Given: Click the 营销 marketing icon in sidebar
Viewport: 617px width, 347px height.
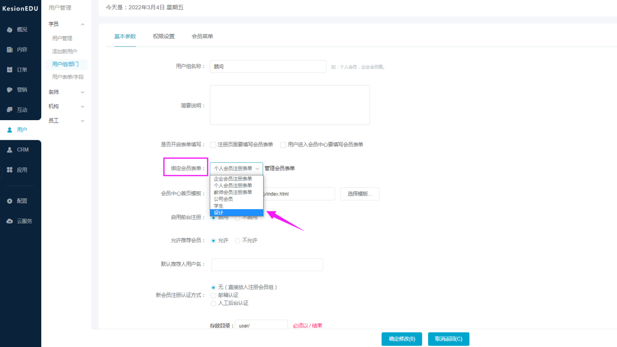Looking at the screenshot, I should click(x=10, y=90).
